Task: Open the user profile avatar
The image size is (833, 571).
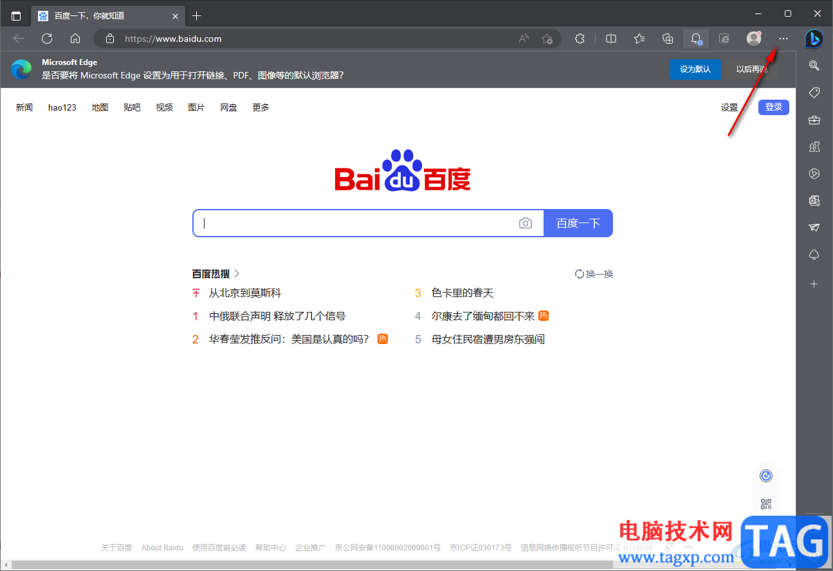Action: pyautogui.click(x=754, y=39)
